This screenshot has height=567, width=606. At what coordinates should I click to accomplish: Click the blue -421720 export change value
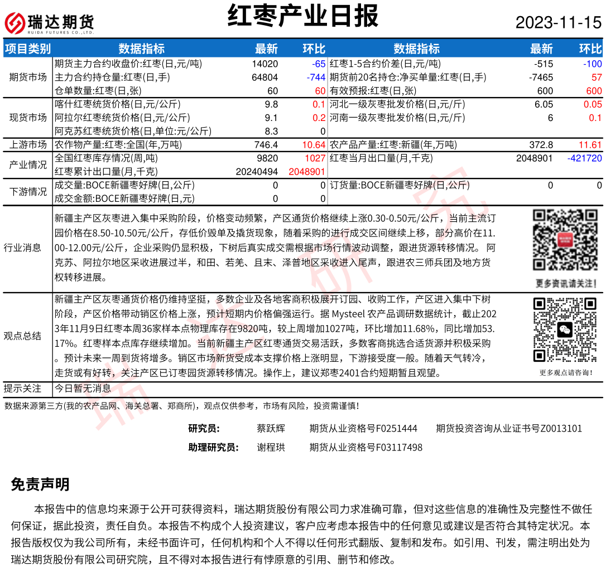coord(584,158)
